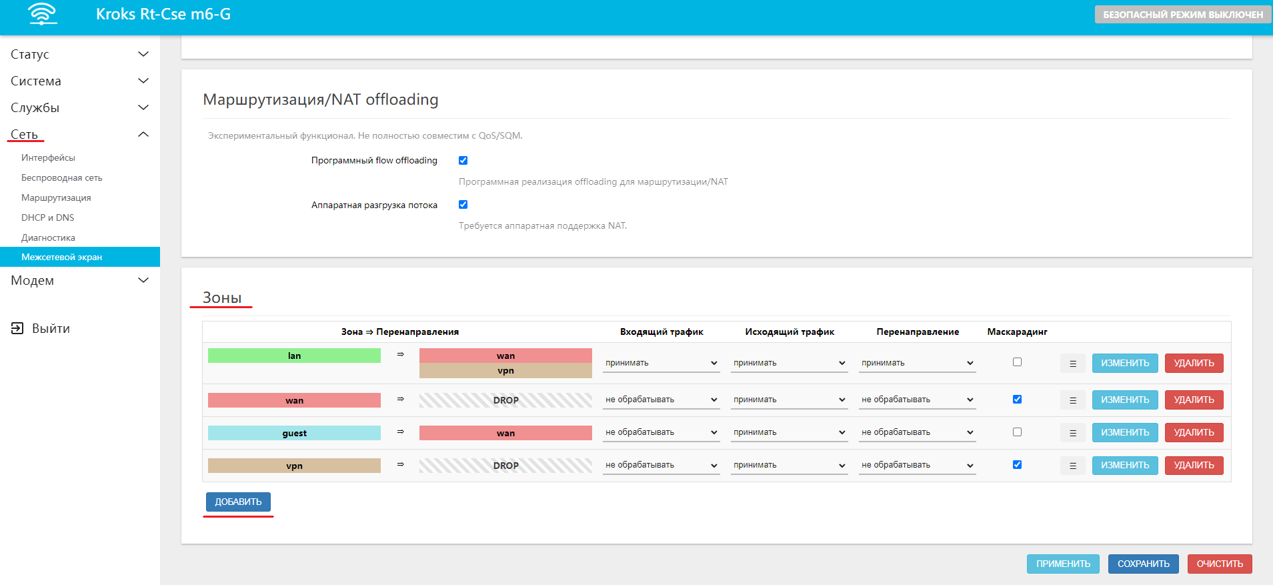Disable Программный flow offloading checkbox
1273x585 pixels.
pyautogui.click(x=463, y=161)
